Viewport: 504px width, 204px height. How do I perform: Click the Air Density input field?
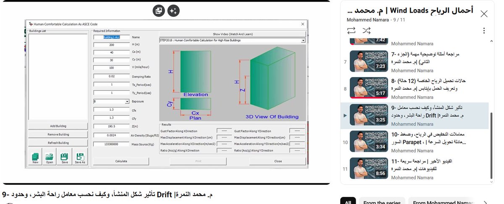pyautogui.click(x=111, y=135)
